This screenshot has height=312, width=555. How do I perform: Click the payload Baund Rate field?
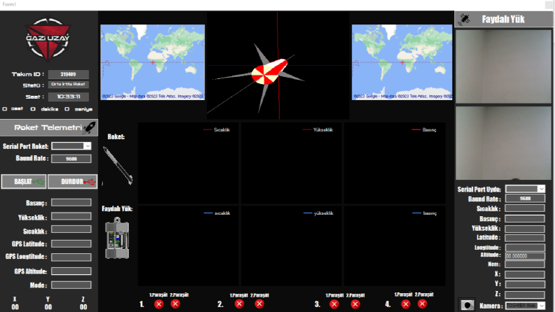pyautogui.click(x=525, y=199)
